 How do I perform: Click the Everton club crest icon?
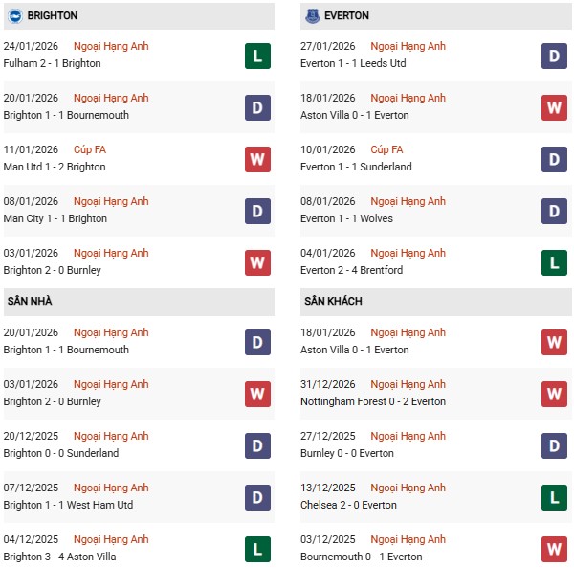(x=313, y=16)
